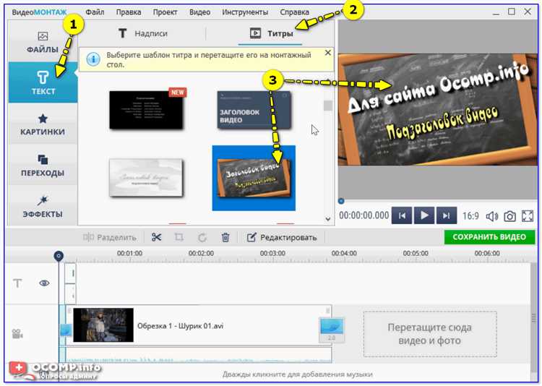Open the Картинки sidebar section
This screenshot has height=386, width=542.
[43, 124]
